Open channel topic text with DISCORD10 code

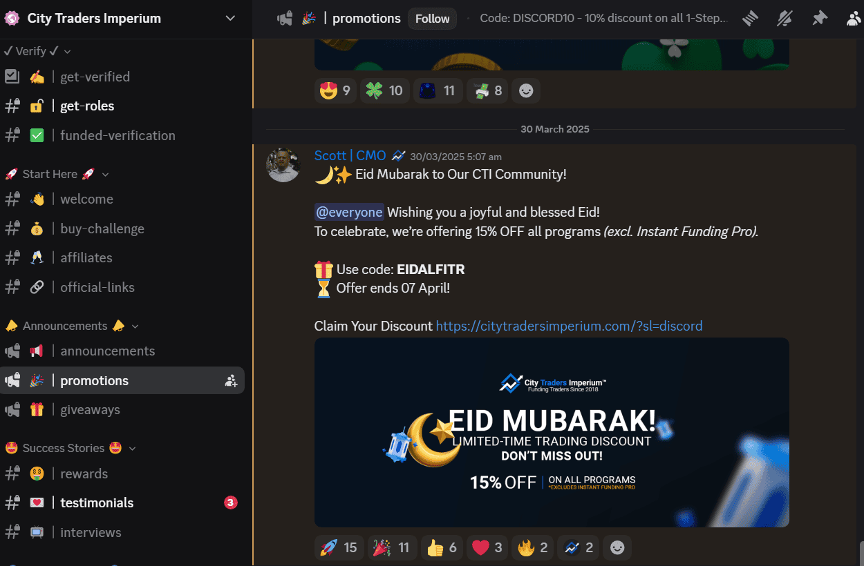[x=603, y=19]
